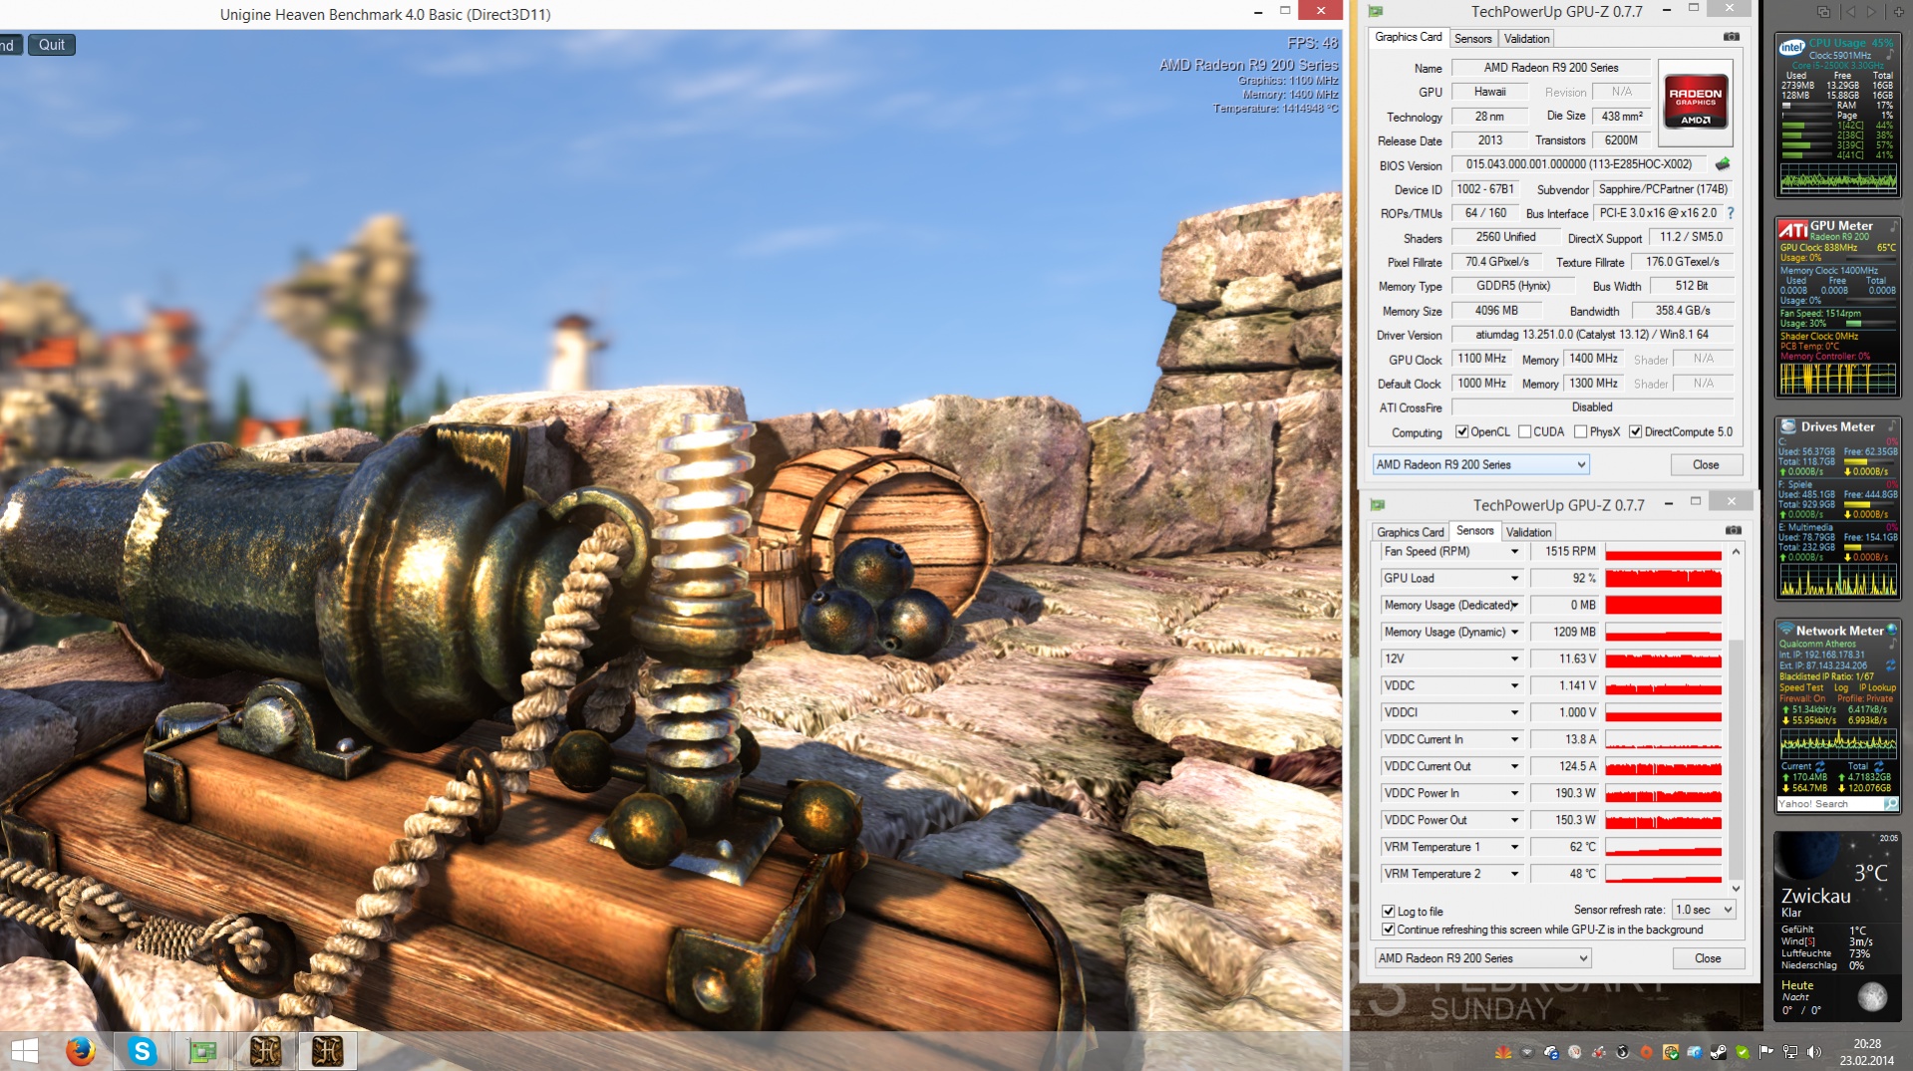
Task: Click the GPU Load red history graph
Action: click(1663, 579)
